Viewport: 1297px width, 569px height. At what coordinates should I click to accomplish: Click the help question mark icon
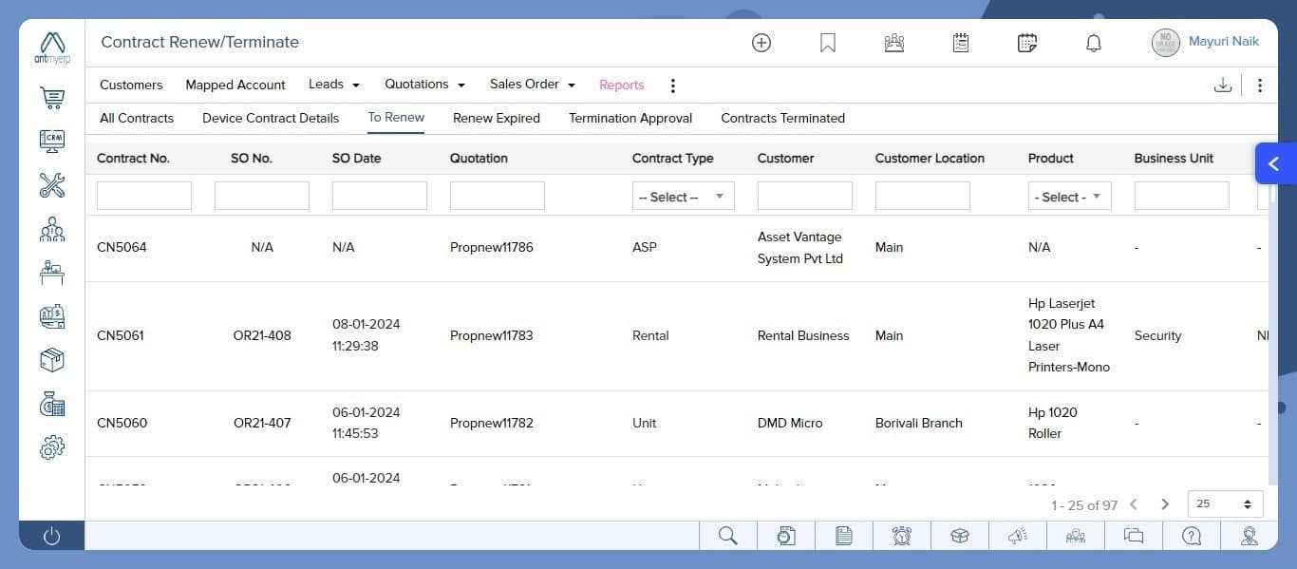1192,536
